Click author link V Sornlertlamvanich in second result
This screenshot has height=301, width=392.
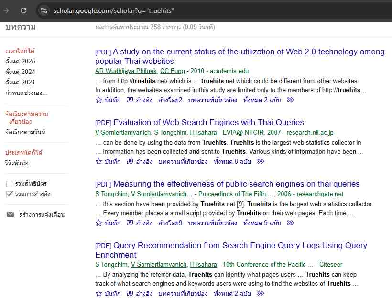[x=123, y=133]
